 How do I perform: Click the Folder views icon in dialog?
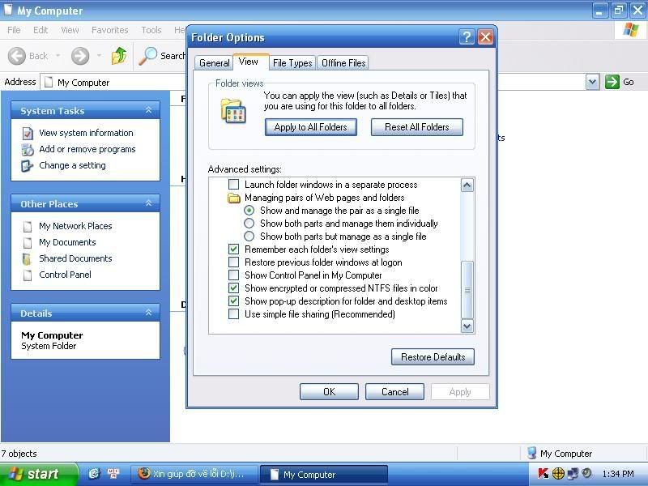[234, 110]
